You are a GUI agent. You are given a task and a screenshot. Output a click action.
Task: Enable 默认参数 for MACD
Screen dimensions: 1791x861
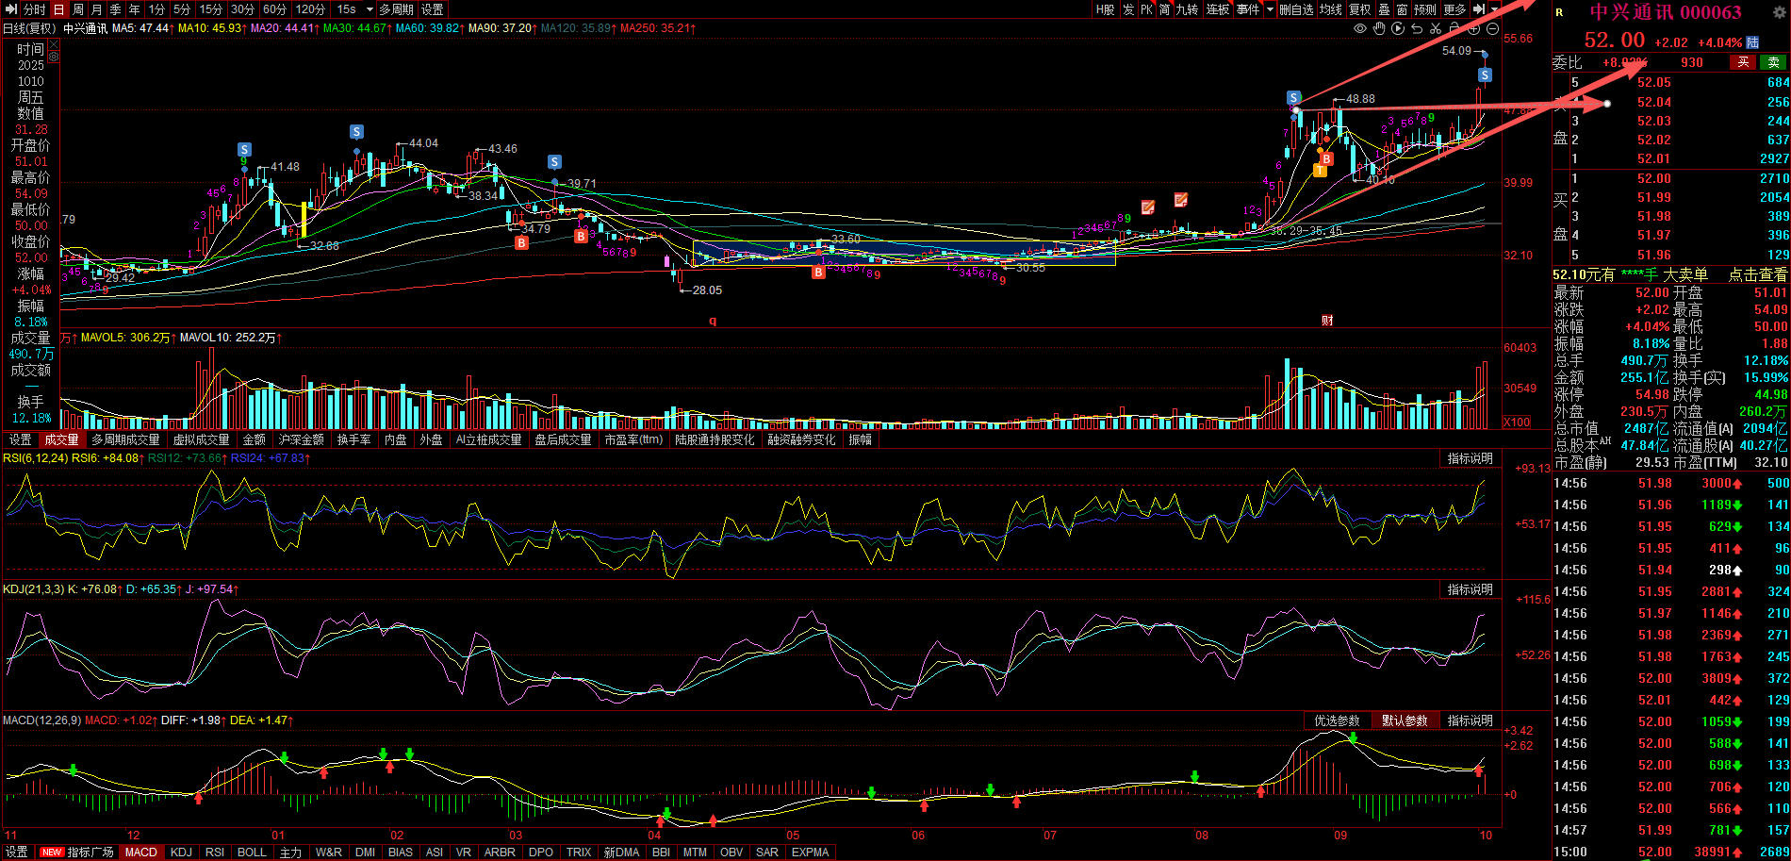click(x=1405, y=720)
